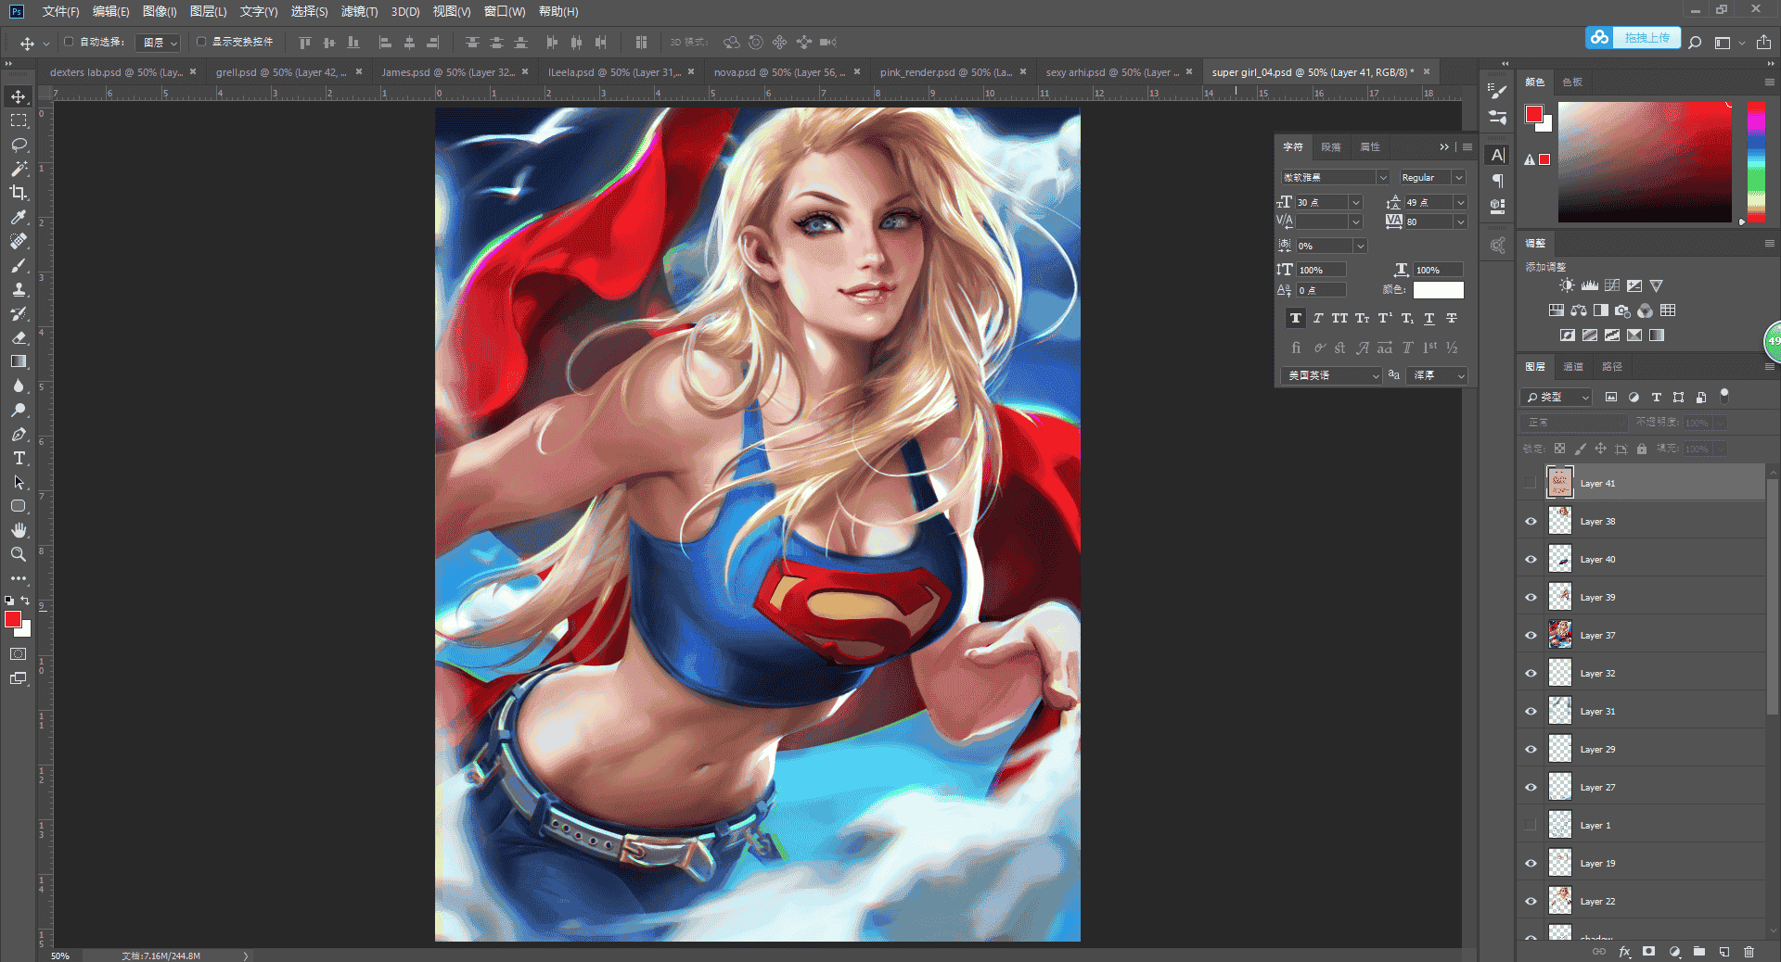The image size is (1781, 962).
Task: Enable the auto-select checkbox in options bar
Action: (69, 42)
